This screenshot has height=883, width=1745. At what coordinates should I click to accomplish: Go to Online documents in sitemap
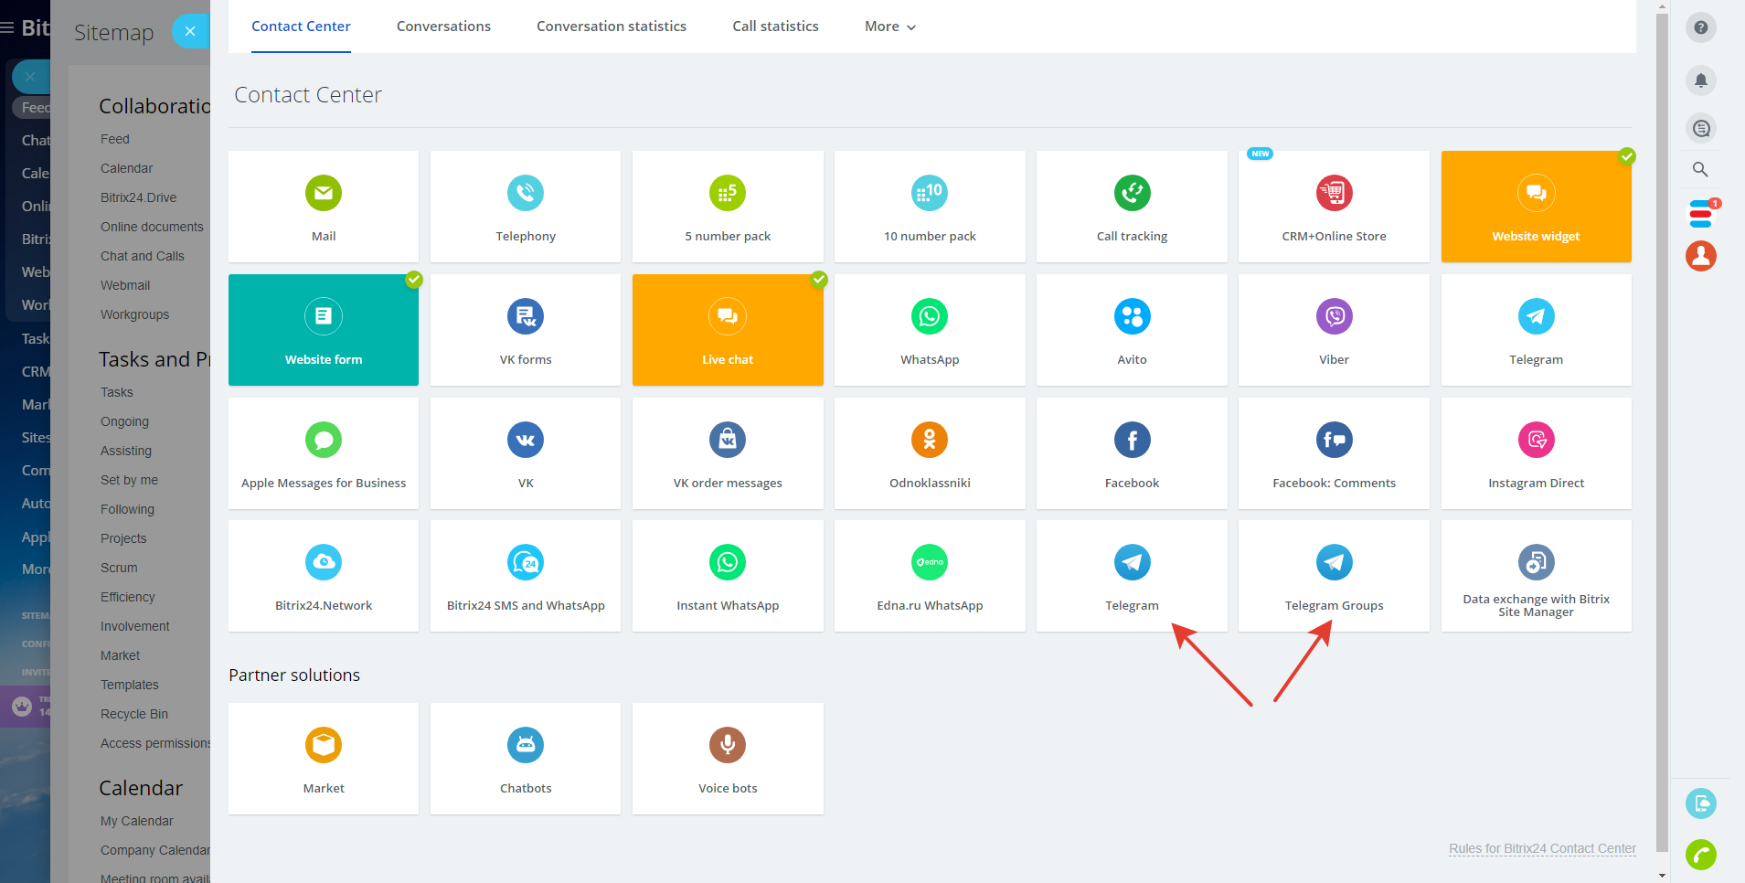[152, 227]
